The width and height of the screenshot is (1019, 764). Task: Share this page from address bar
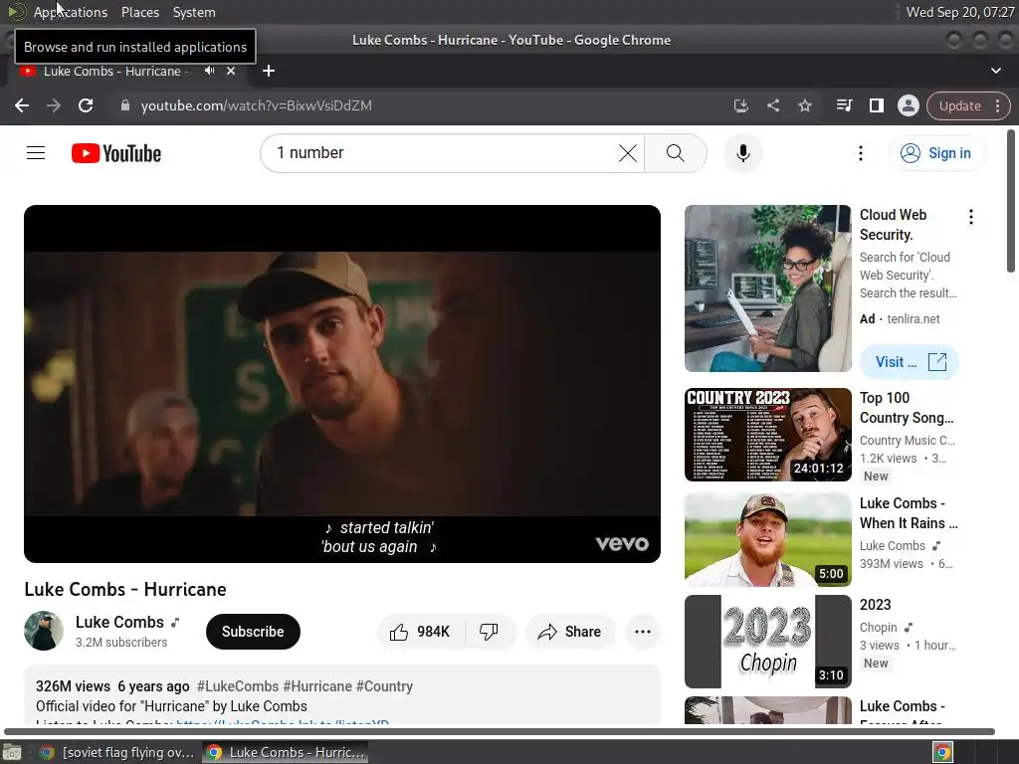(x=772, y=105)
